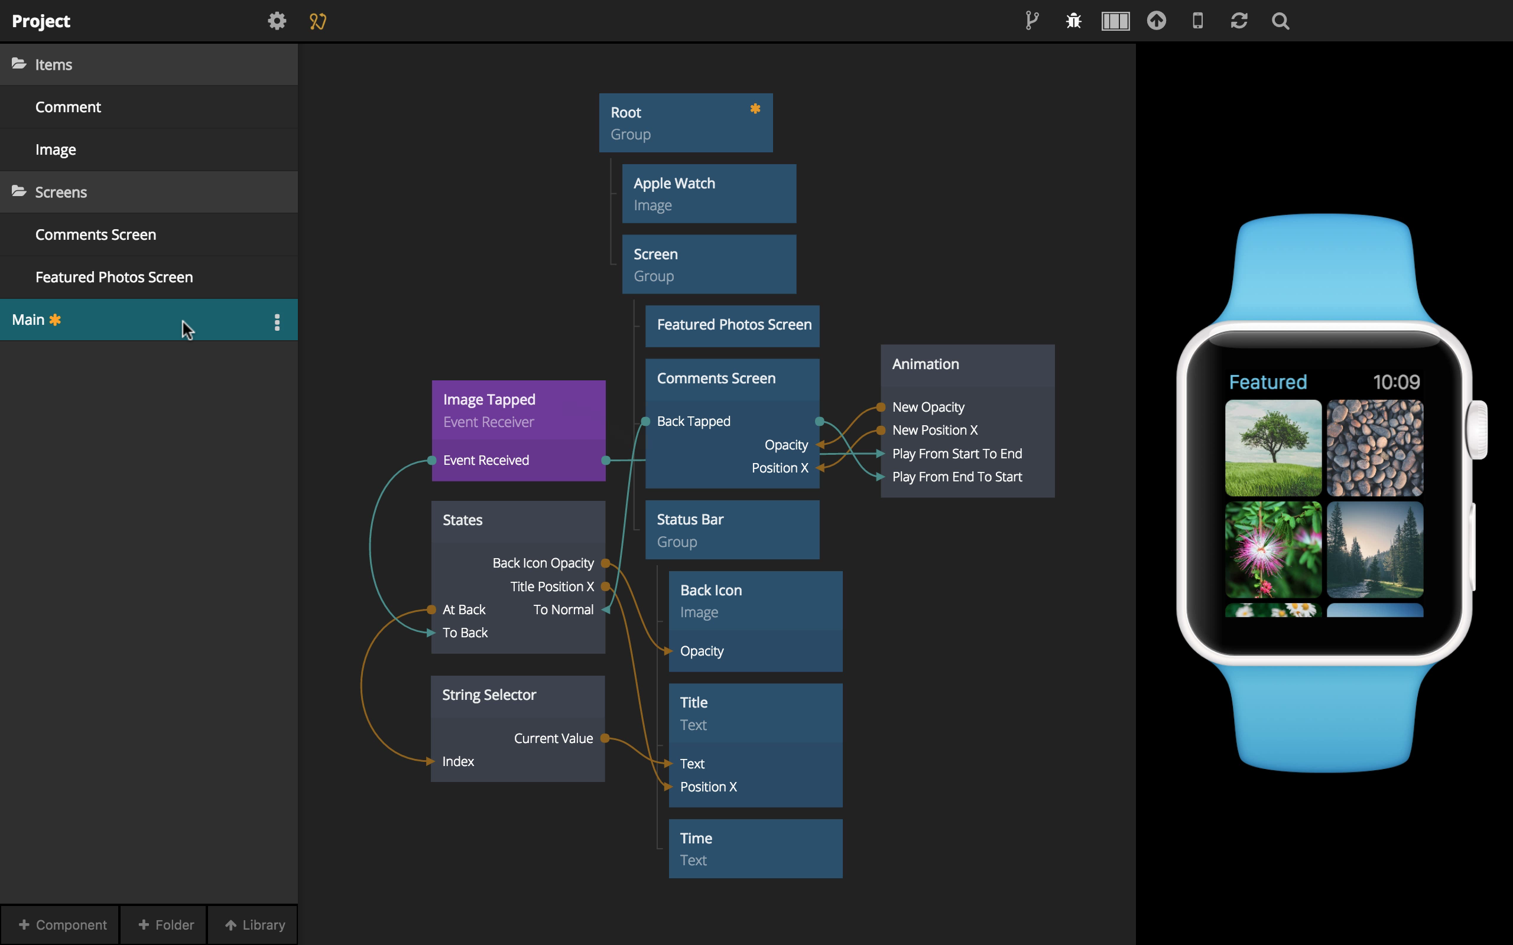The width and height of the screenshot is (1513, 945).
Task: Toggle the column layout view icon
Action: pos(1115,21)
